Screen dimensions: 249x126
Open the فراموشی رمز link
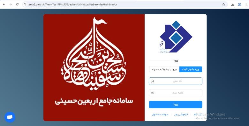[x=181, y=114]
